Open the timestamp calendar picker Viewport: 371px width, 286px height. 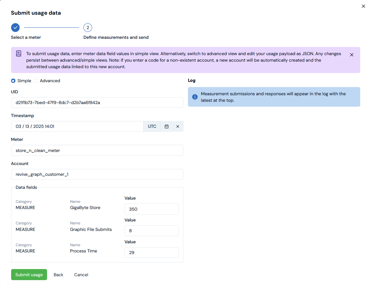(x=167, y=127)
